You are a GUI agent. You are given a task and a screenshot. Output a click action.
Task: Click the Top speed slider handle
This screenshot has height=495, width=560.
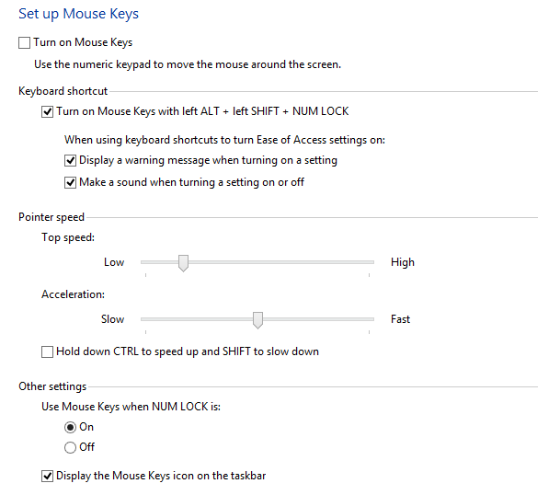[x=183, y=263]
